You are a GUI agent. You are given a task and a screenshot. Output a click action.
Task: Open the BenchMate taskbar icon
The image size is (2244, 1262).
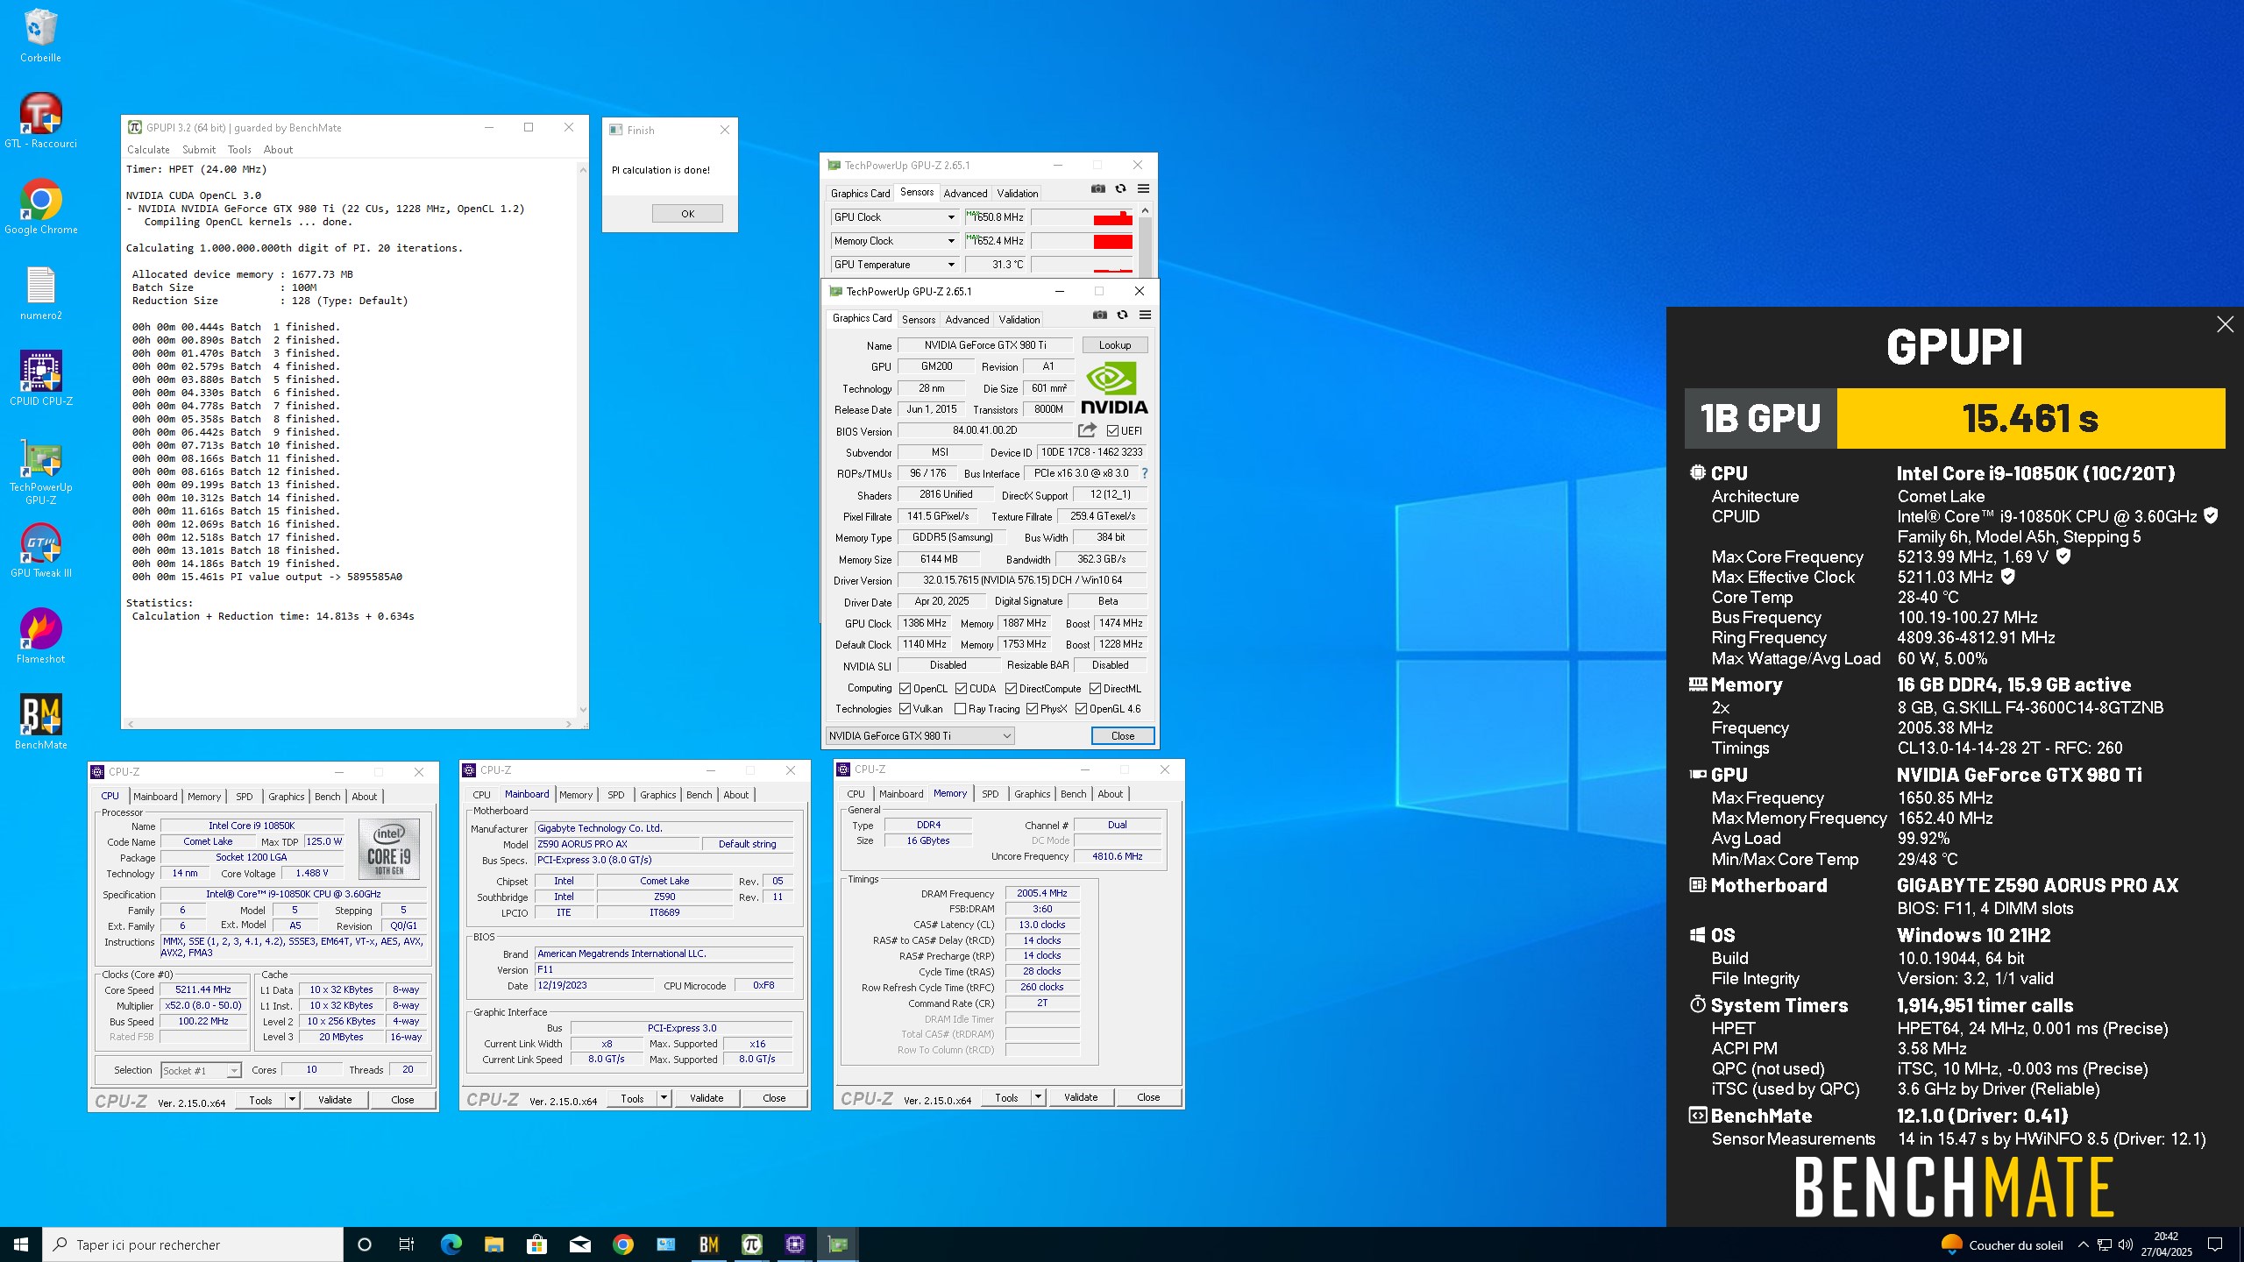(708, 1244)
